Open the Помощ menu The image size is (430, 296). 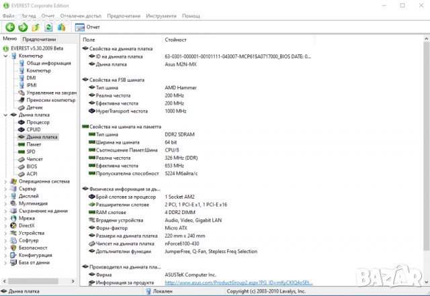tap(191, 15)
